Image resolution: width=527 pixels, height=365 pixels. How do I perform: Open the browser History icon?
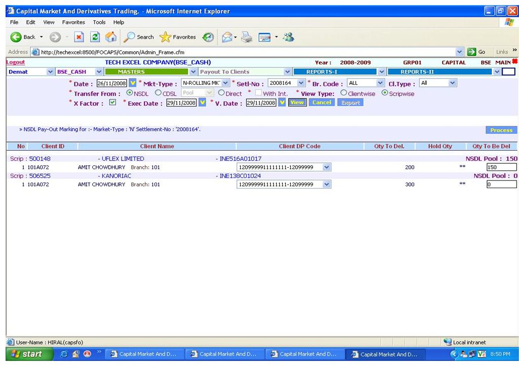tap(208, 37)
